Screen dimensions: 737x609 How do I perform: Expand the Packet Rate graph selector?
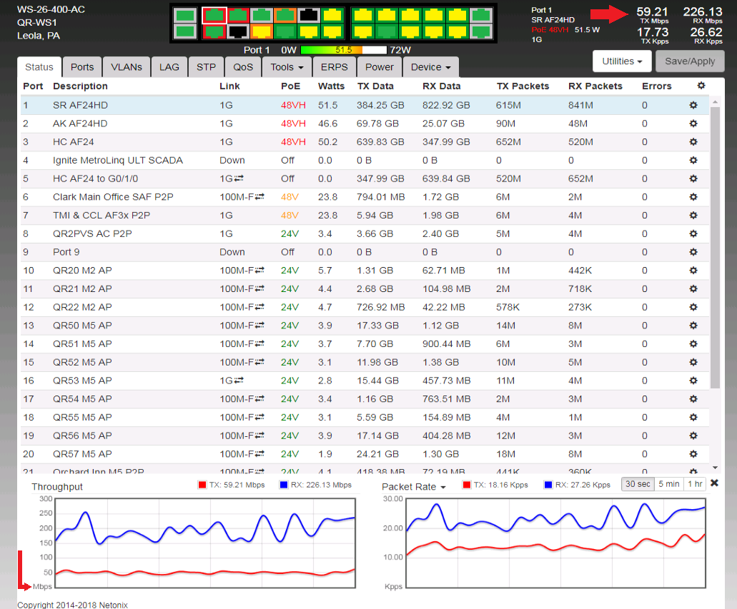413,487
